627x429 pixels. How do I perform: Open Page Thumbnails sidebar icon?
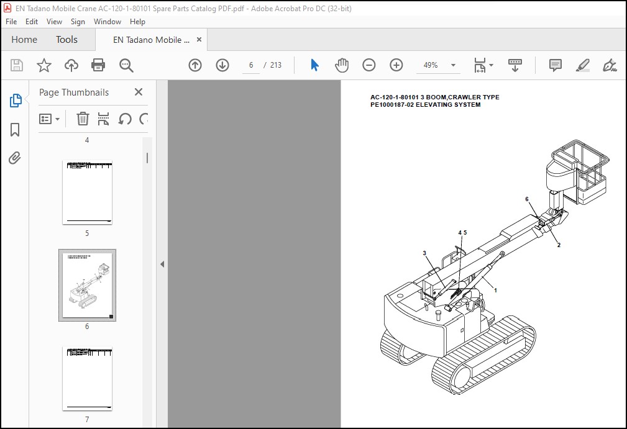[15, 101]
